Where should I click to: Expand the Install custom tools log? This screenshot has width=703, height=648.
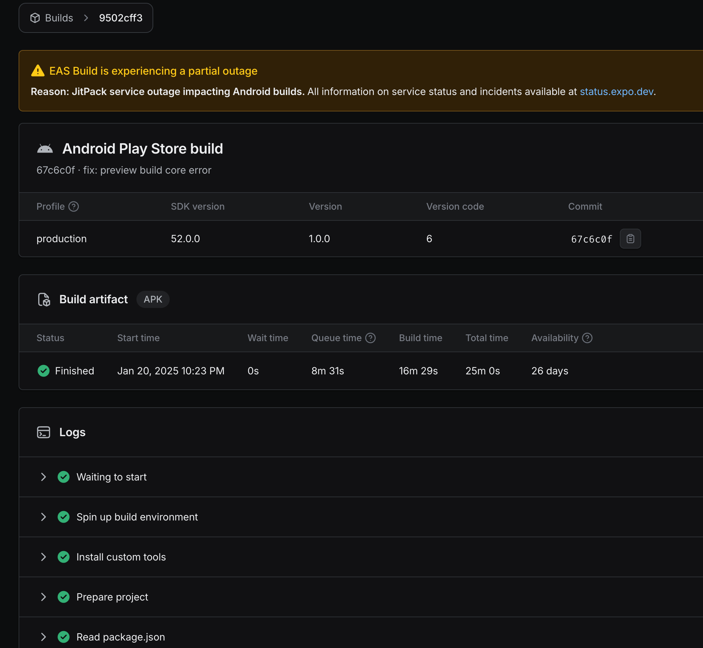click(x=44, y=557)
